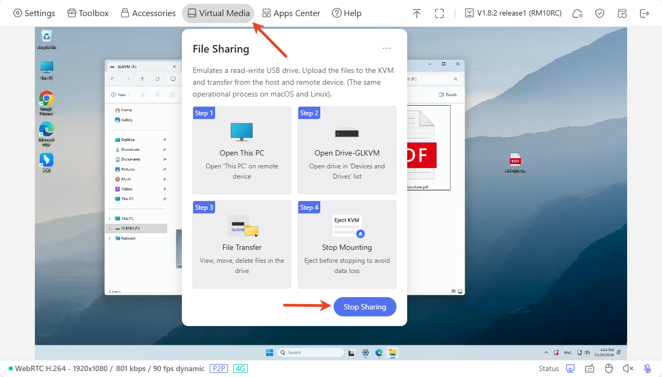662x377 pixels.
Task: Select the Microsoft Edge desktop icon
Action: click(47, 134)
